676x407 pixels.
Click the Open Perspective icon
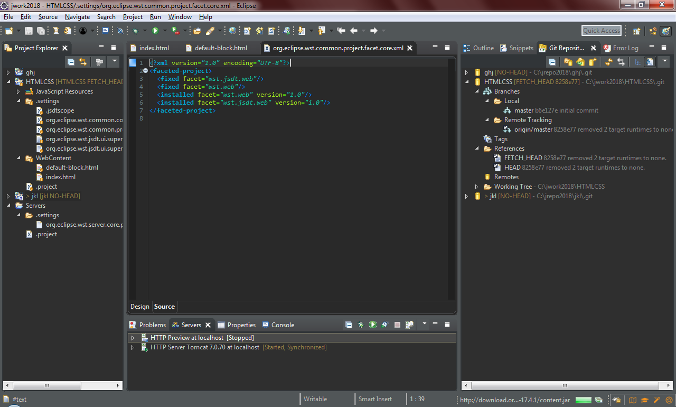tap(636, 31)
